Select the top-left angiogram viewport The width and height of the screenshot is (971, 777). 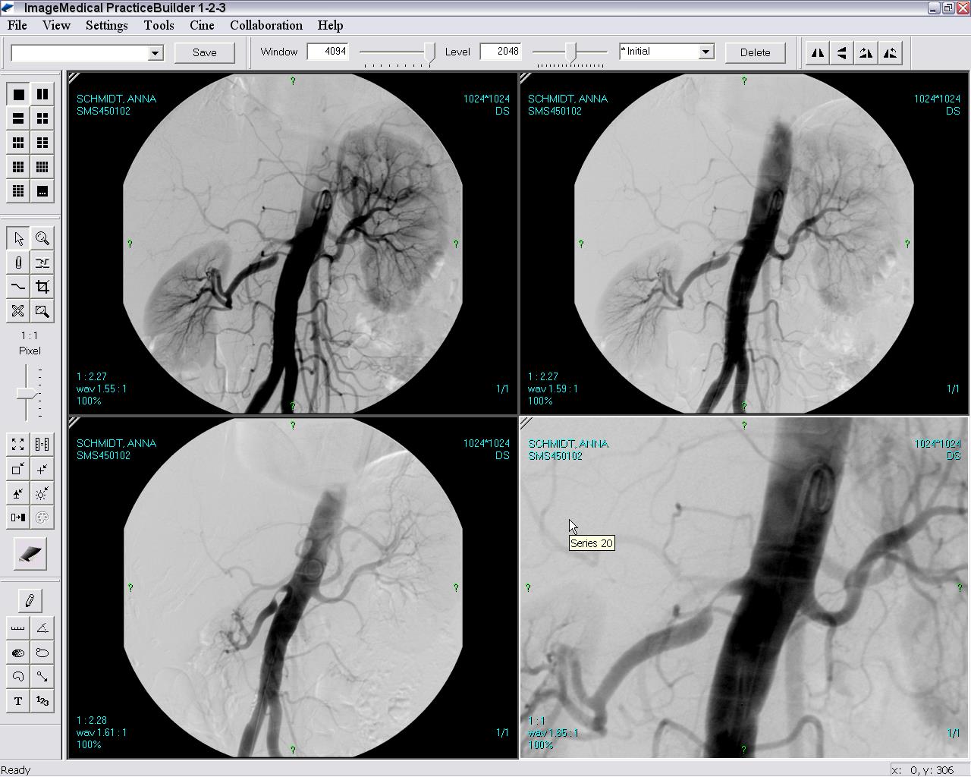pos(293,243)
